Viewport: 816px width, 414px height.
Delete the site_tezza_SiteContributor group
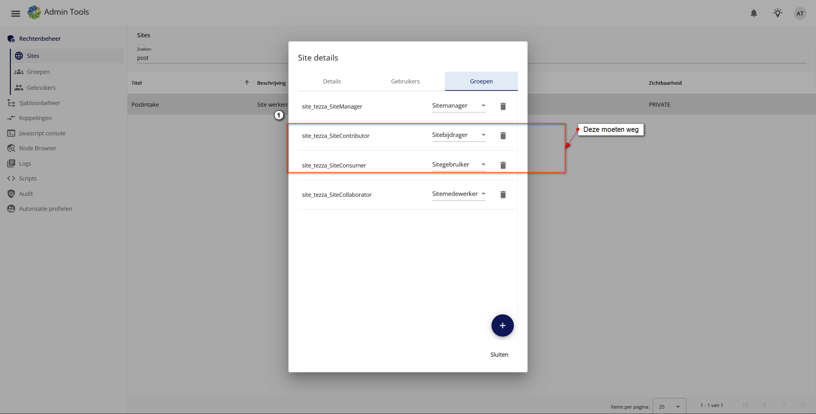click(503, 136)
